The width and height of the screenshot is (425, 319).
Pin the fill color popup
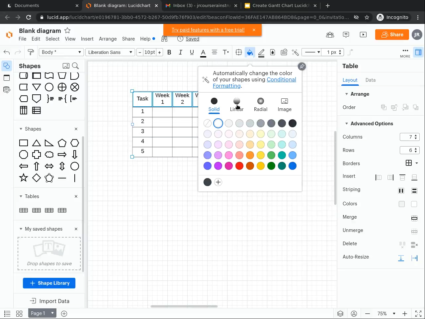coord(301,66)
